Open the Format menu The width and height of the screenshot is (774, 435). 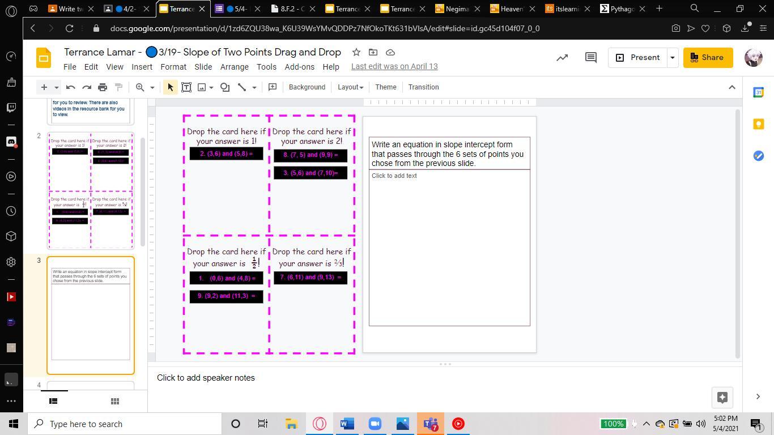(173, 66)
